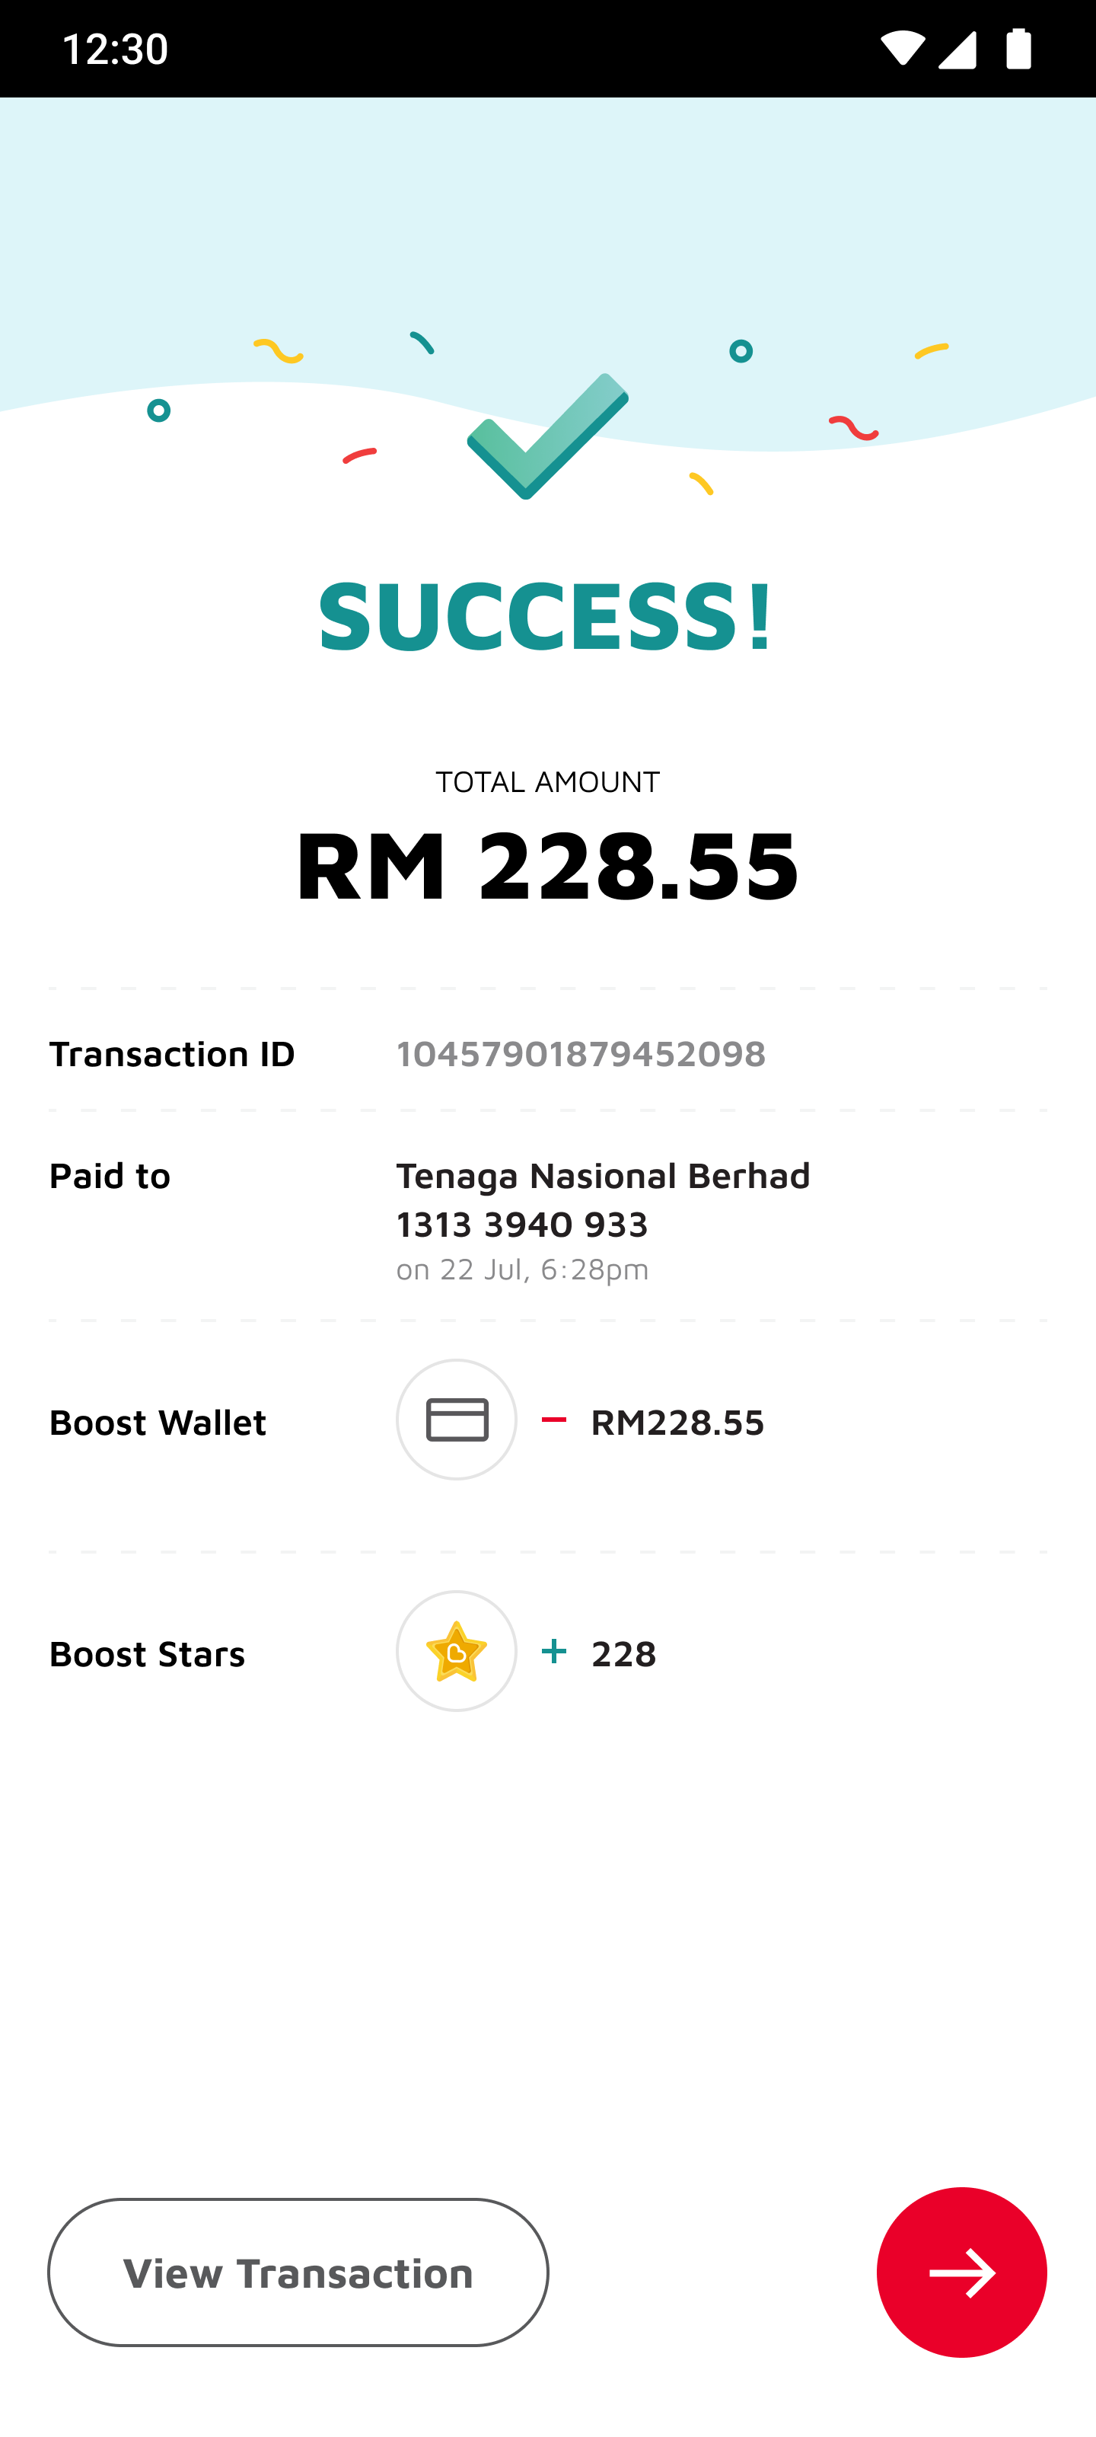Image resolution: width=1096 pixels, height=2437 pixels.
Task: Tap the Boost Wallet label
Action: click(x=158, y=1422)
